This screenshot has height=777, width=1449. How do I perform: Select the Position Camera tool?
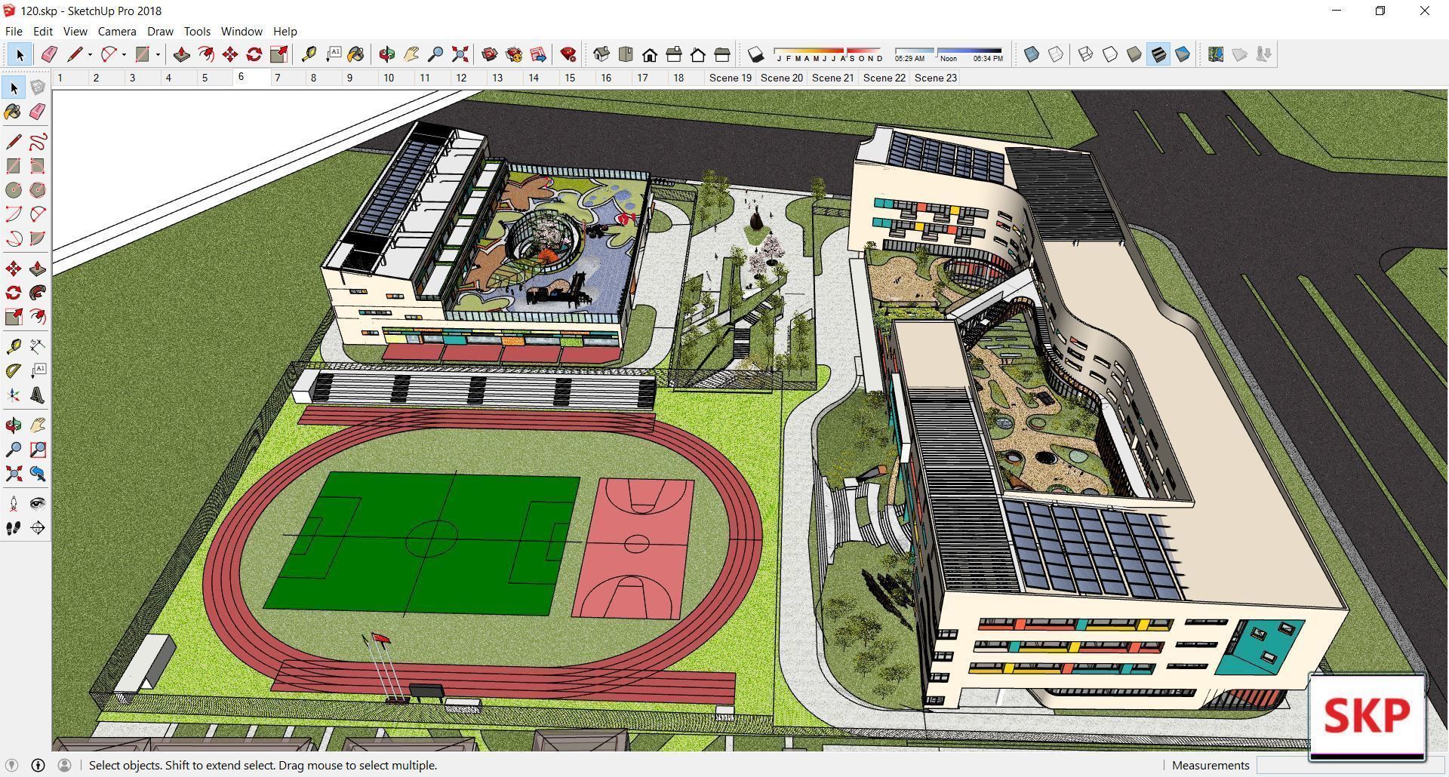pos(14,503)
